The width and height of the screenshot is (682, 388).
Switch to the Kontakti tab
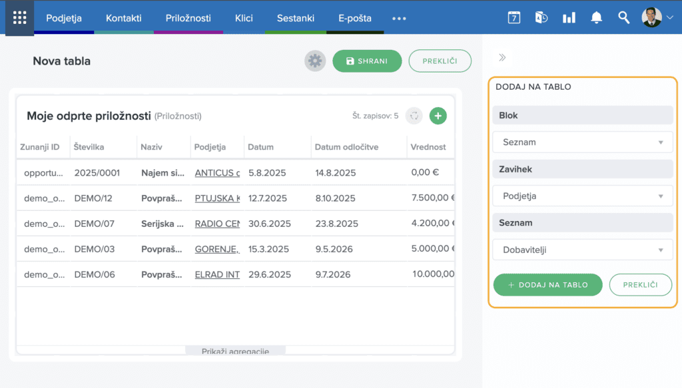point(124,18)
